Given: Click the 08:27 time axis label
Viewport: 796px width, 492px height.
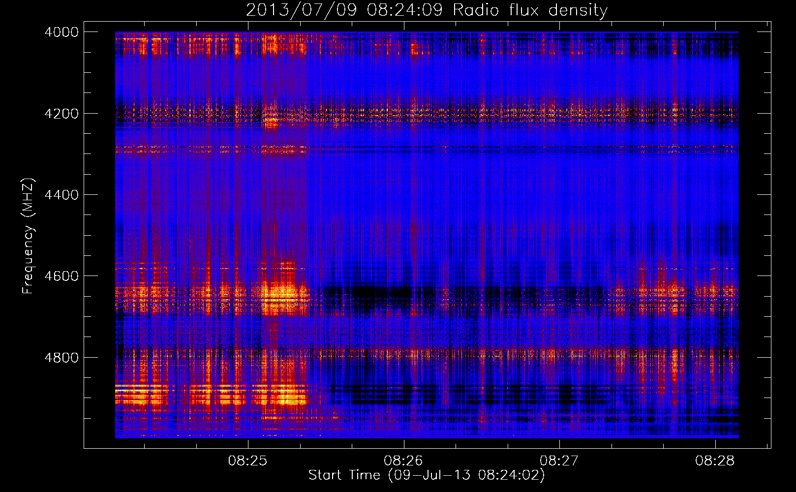Looking at the screenshot, I should coord(559,461).
